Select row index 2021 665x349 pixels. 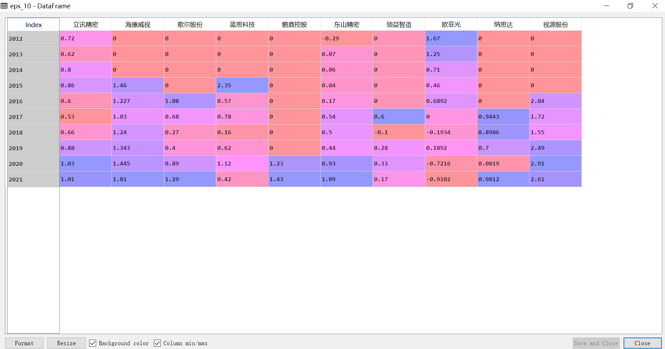point(33,179)
